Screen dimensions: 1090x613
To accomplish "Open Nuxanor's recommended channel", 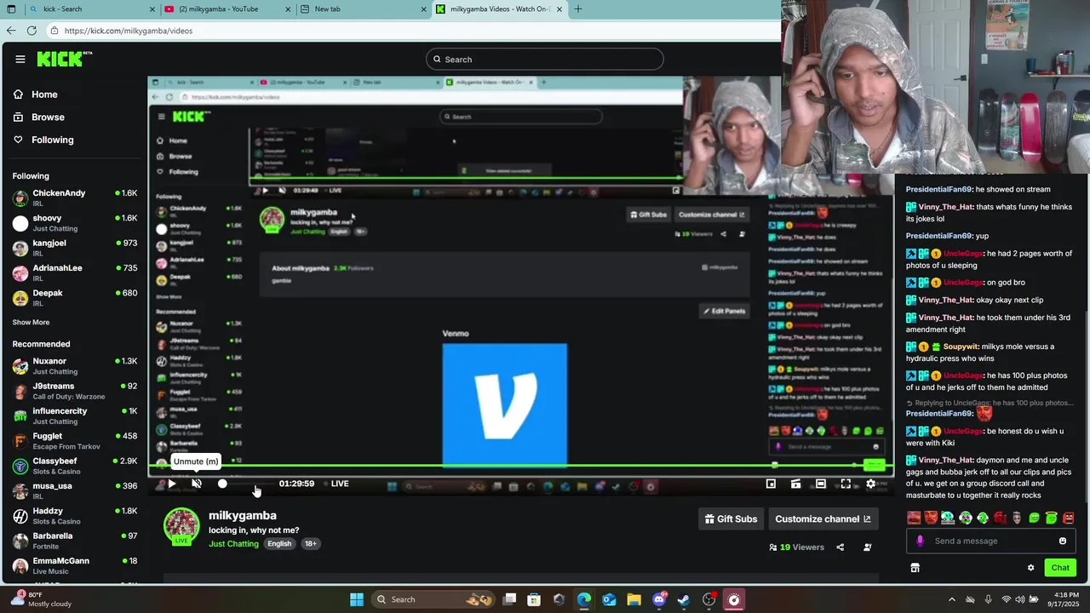I will click(75, 366).
